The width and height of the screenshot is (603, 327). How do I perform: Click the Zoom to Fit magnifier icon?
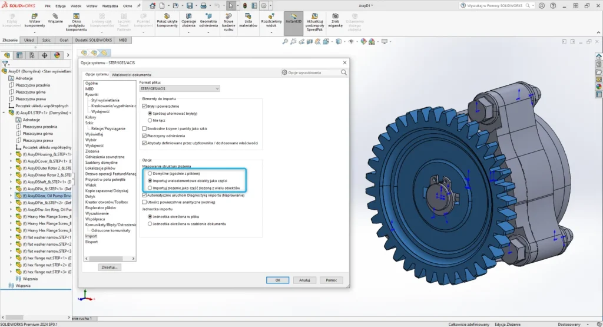pyautogui.click(x=285, y=42)
